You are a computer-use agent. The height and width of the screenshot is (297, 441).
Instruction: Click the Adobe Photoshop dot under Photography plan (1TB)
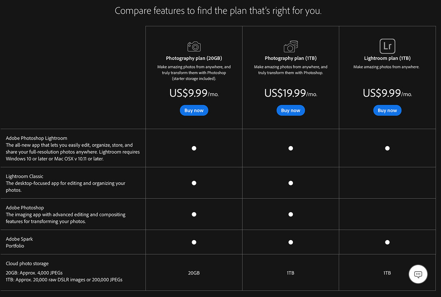tap(291, 214)
